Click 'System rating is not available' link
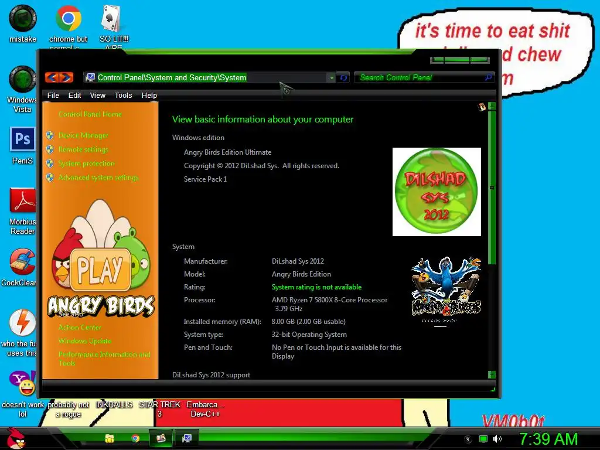This screenshot has height=450, width=600. pyautogui.click(x=316, y=287)
